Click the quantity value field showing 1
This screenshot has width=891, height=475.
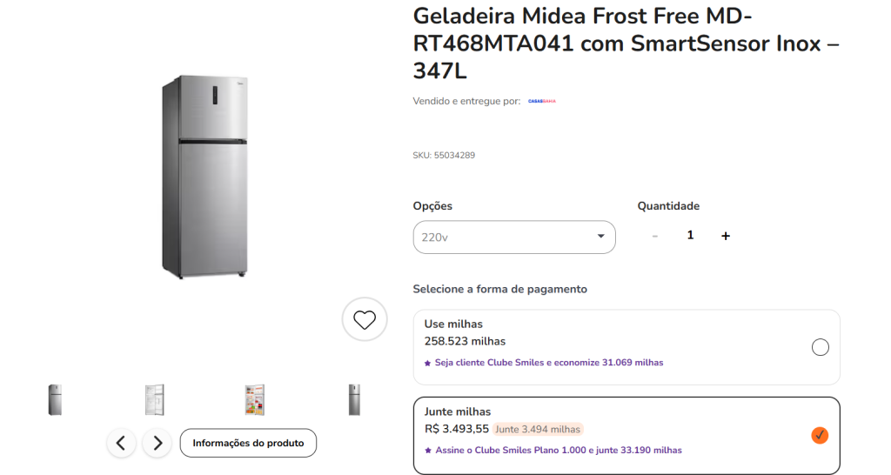[x=690, y=235]
